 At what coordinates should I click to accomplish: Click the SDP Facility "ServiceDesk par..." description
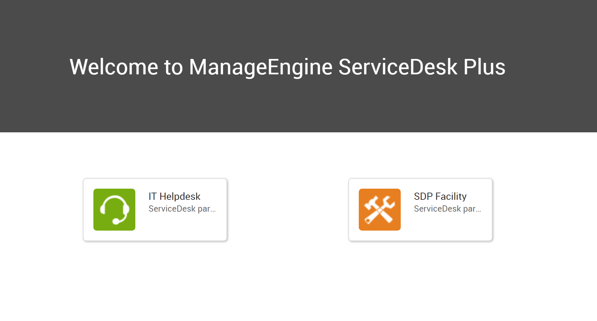point(448,209)
